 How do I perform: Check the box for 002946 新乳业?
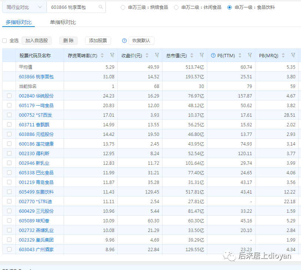point(9,163)
